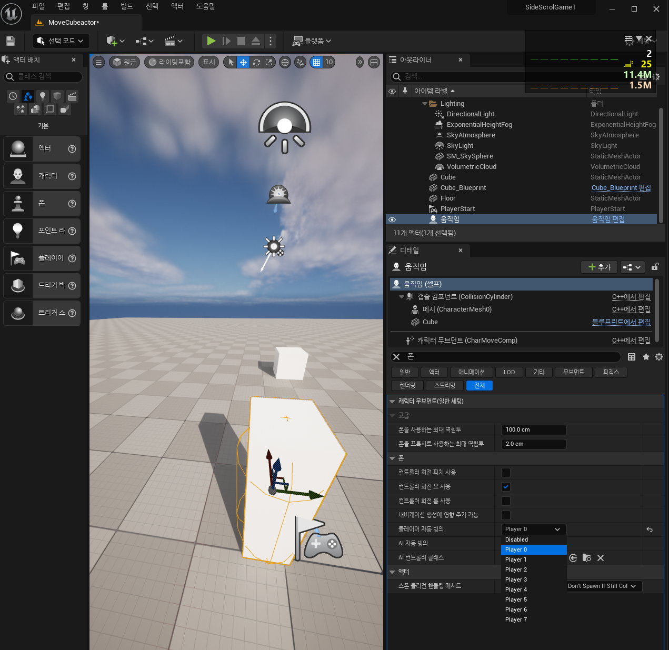
Task: Select Disabled in possess dropdown list
Action: tap(534, 540)
